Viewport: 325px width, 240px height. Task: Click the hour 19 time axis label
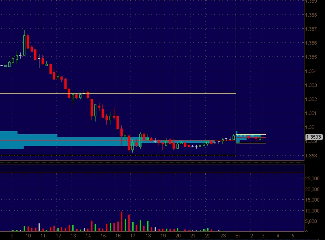click(x=163, y=236)
